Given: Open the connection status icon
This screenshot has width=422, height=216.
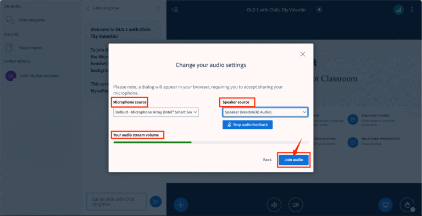Looking at the screenshot, I should [x=398, y=10].
